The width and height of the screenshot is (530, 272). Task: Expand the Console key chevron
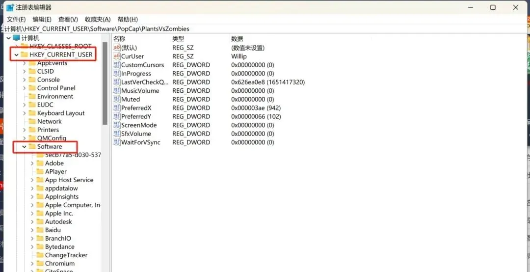point(25,80)
